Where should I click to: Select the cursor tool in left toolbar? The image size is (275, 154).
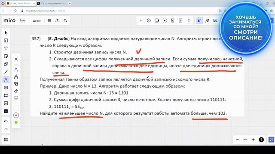click(6, 33)
